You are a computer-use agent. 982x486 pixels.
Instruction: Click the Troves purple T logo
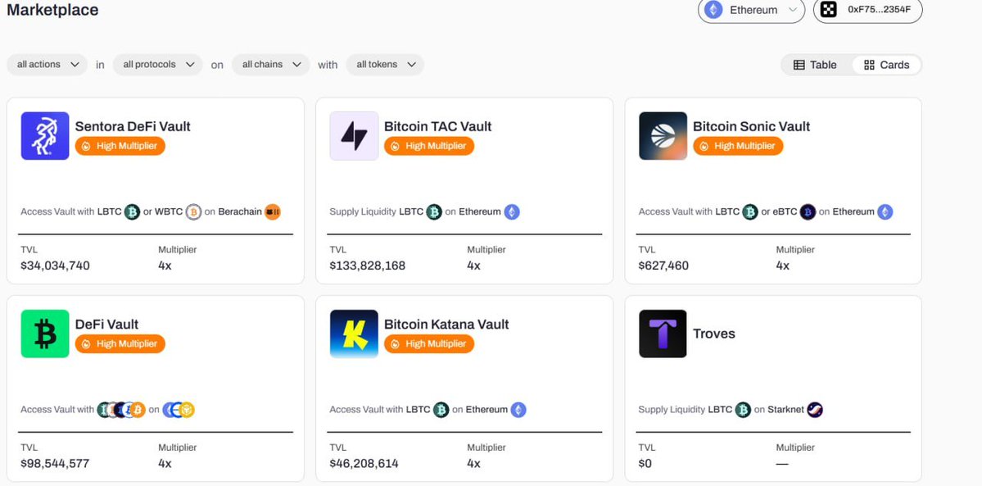click(663, 334)
